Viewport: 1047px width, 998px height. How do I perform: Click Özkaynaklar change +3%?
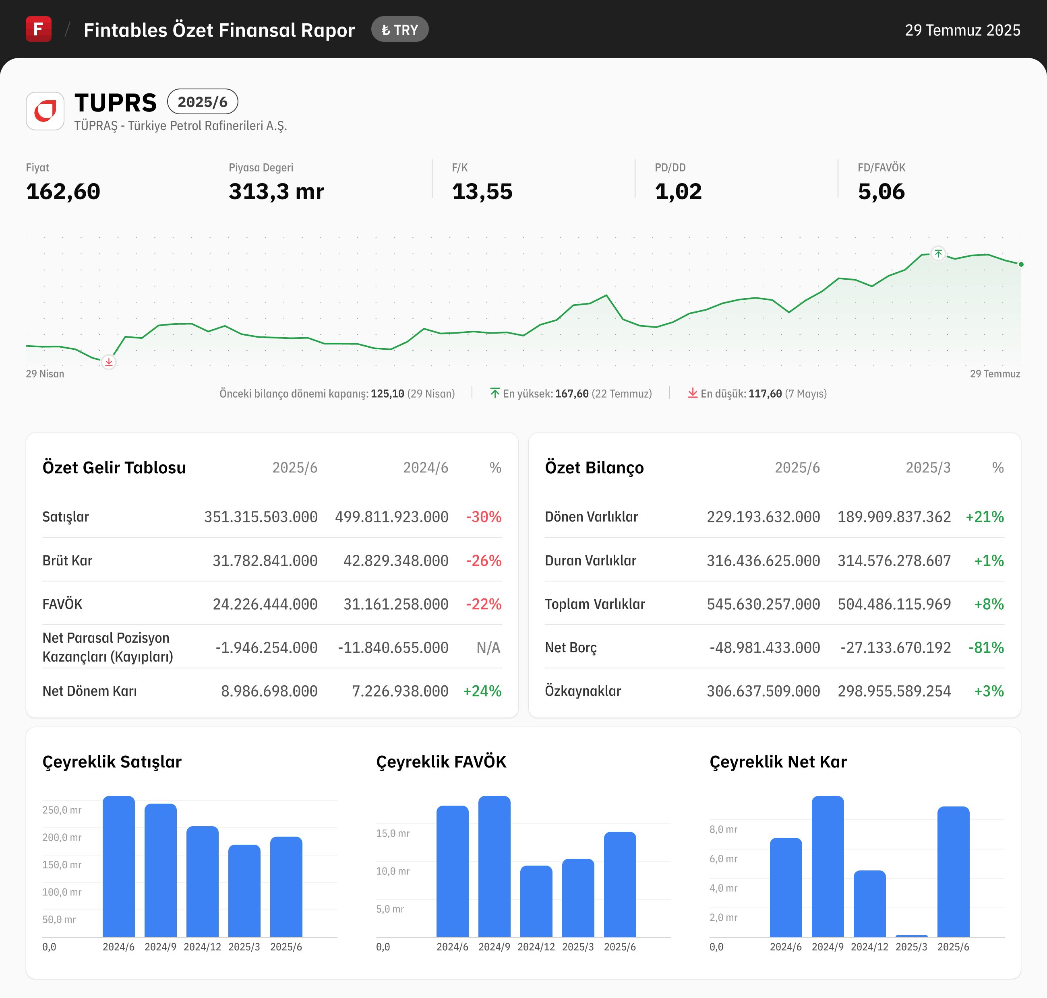[989, 692]
